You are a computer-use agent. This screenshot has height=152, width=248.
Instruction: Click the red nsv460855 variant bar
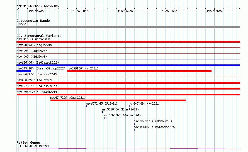[128, 83]
